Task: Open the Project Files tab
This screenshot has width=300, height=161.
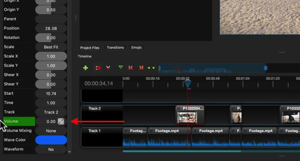Action: click(90, 47)
